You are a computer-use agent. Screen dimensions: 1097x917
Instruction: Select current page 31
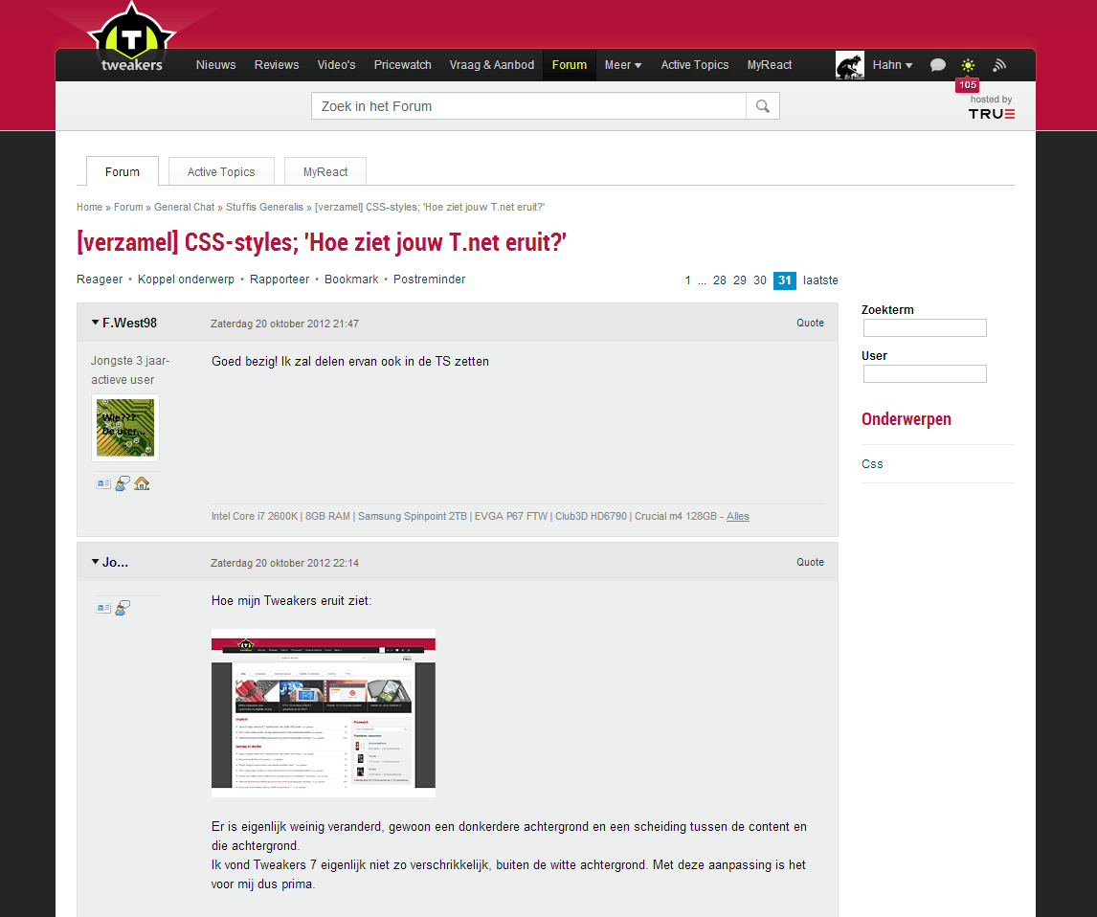784,280
